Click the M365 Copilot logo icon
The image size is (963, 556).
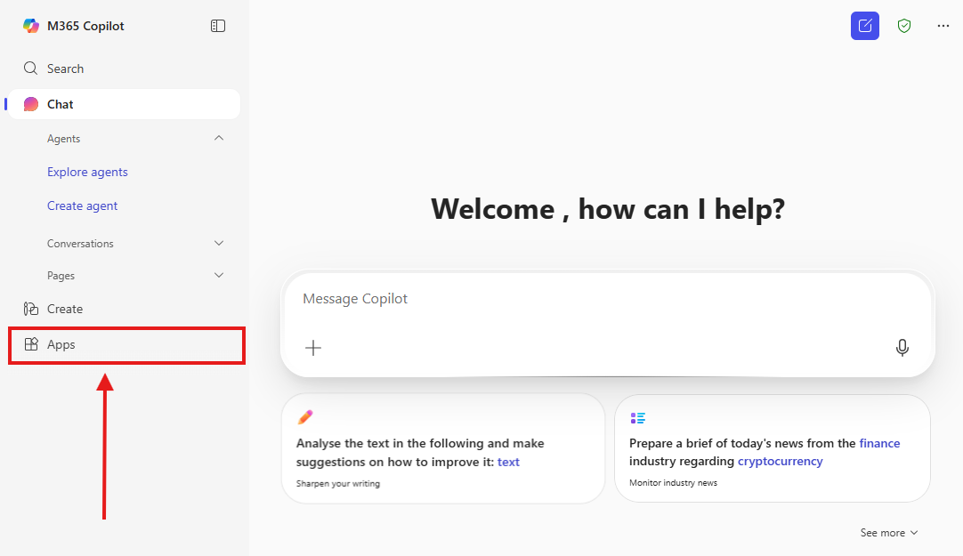[x=31, y=26]
